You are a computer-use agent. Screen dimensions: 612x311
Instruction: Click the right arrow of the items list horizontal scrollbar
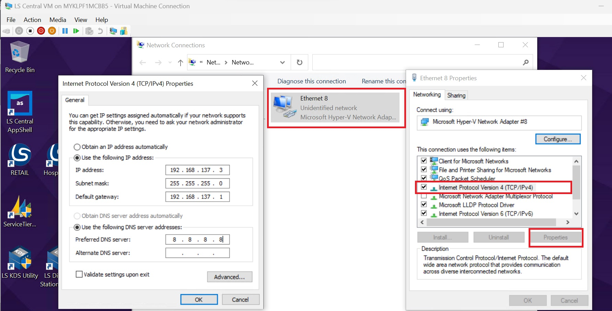568,222
